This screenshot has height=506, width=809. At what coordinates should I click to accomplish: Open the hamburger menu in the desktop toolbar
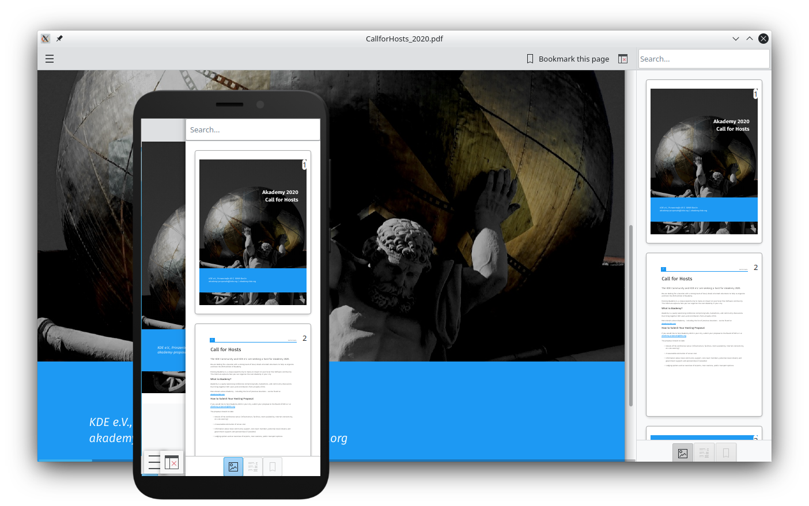tap(50, 59)
